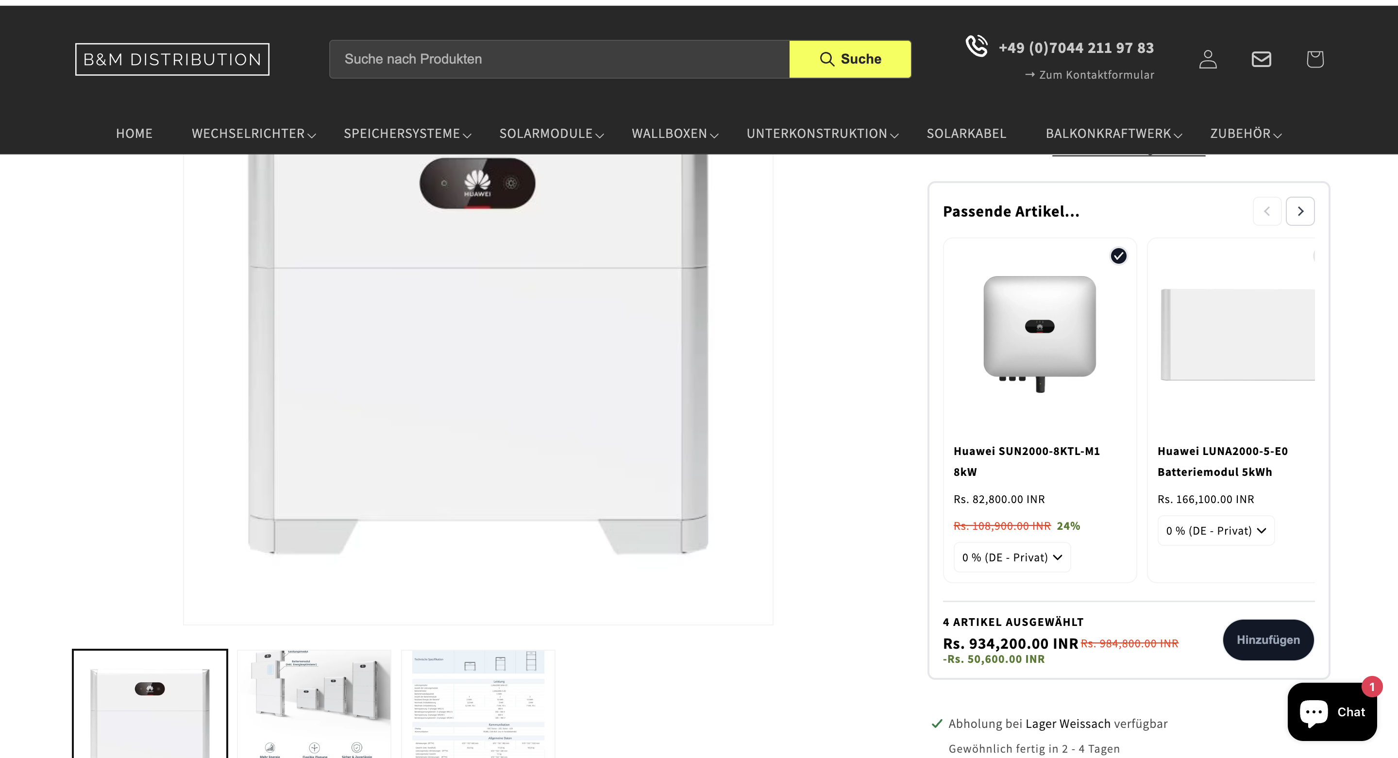Click the price 'Rs. 166,100.00 INR'
1398x758 pixels.
pos(1205,499)
